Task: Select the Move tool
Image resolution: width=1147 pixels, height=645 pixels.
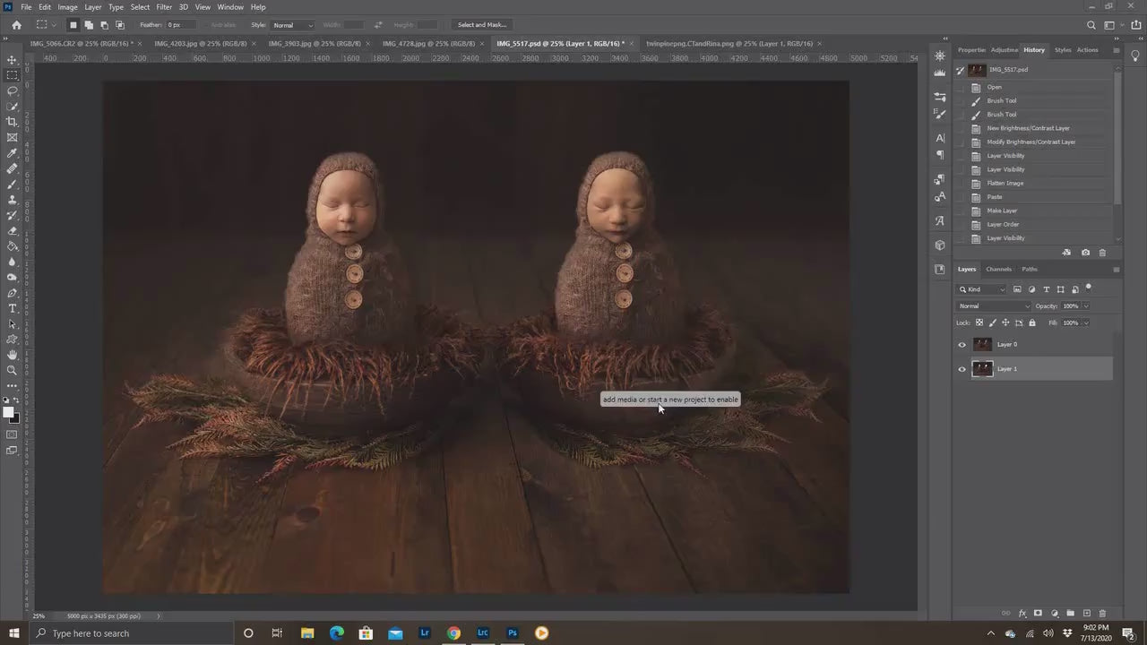Action: 13,60
